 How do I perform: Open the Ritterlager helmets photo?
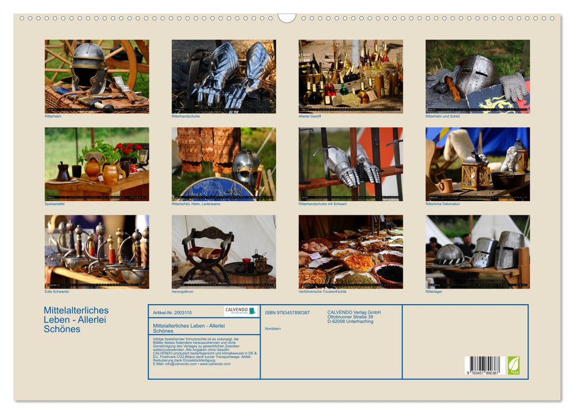pos(478,251)
